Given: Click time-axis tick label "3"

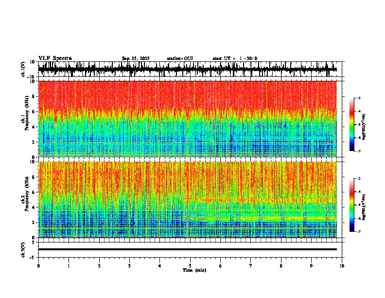Looking at the screenshot, I should [x=129, y=266].
